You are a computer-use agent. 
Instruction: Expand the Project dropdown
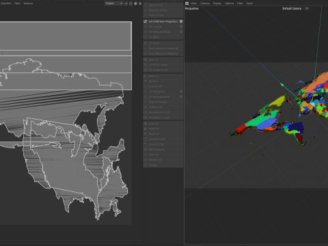[x=113, y=3]
